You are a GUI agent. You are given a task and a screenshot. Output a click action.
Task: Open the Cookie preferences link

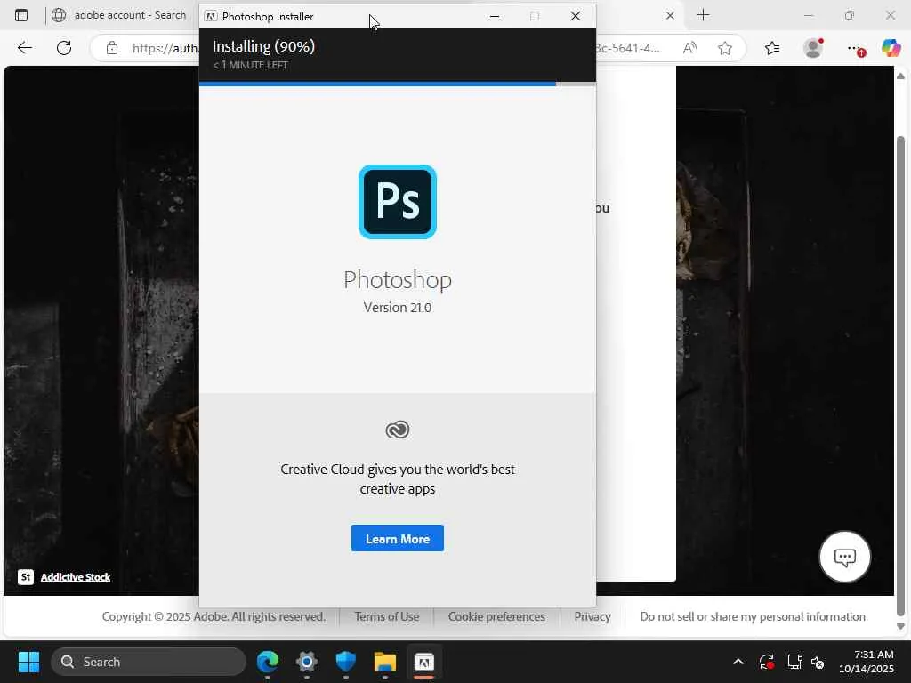tap(496, 616)
